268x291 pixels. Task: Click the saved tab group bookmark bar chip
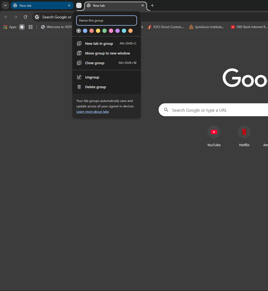coord(22,27)
